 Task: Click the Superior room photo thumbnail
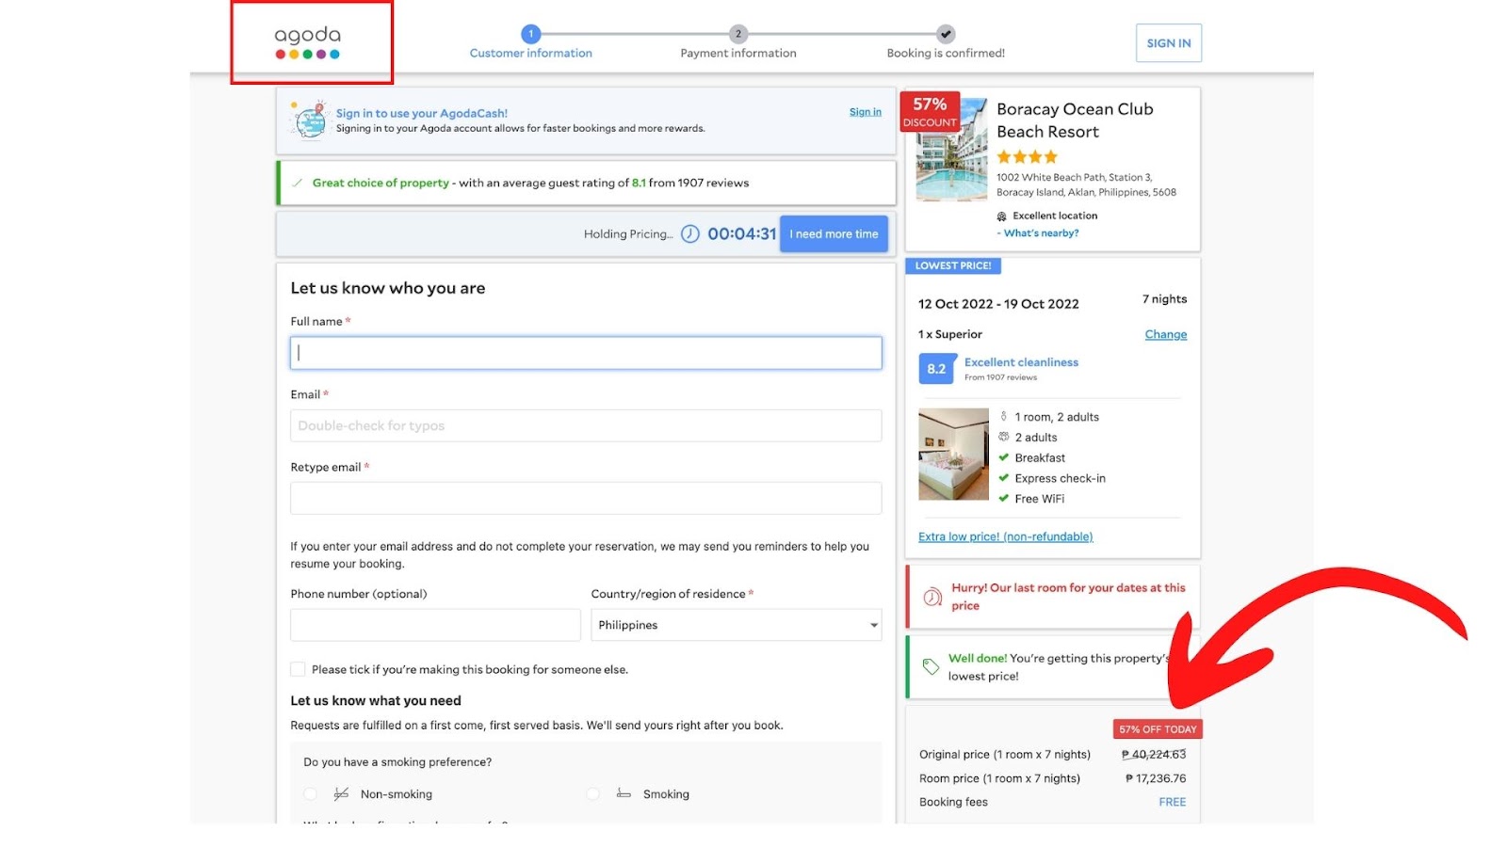tap(953, 454)
